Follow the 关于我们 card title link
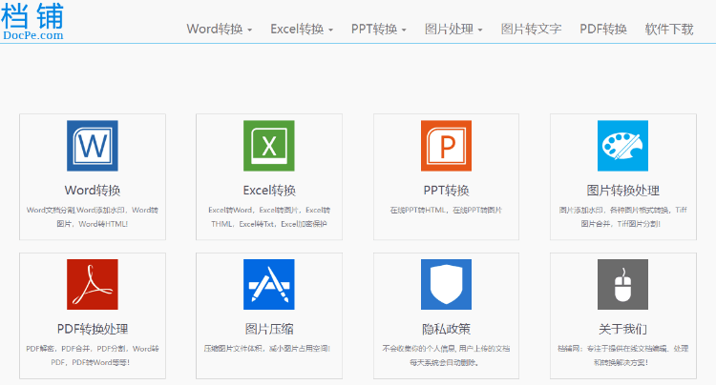 [x=622, y=329]
